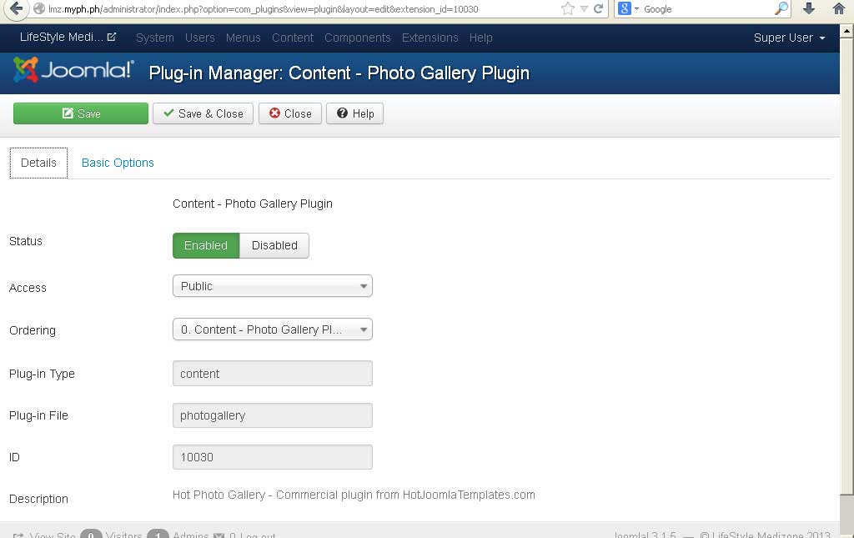Click the browser address bar URL
The image size is (854, 538).
coord(263,8)
